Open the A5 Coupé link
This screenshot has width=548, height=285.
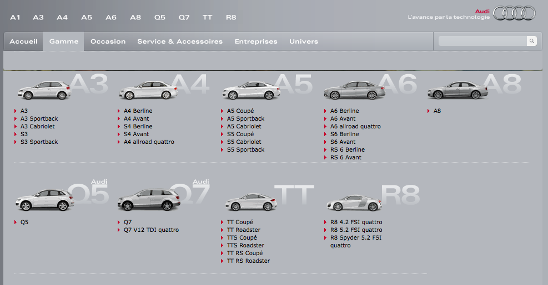(x=240, y=111)
